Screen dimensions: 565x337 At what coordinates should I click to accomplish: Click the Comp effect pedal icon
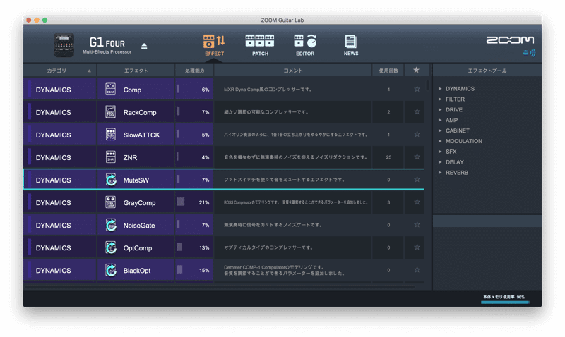(111, 90)
